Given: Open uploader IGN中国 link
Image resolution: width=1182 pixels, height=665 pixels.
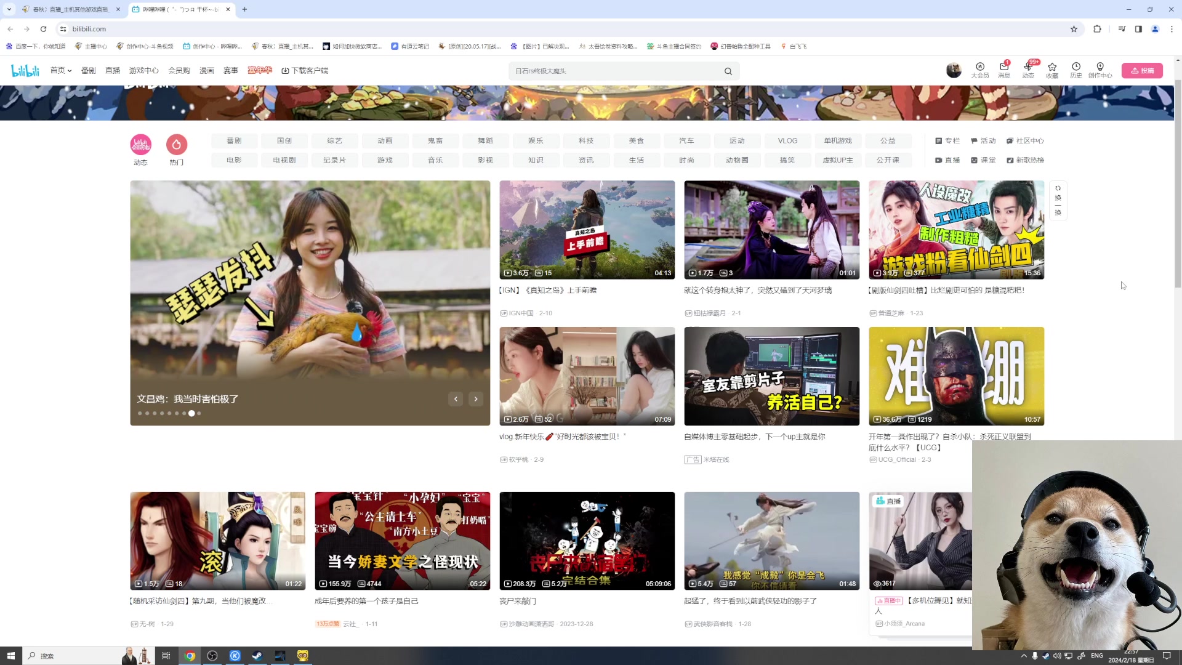Looking at the screenshot, I should click(521, 313).
